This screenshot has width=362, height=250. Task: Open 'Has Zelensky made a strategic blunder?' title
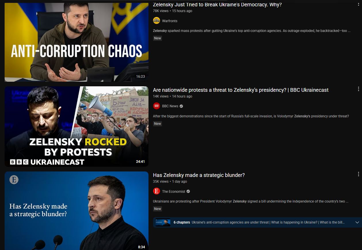(x=199, y=175)
